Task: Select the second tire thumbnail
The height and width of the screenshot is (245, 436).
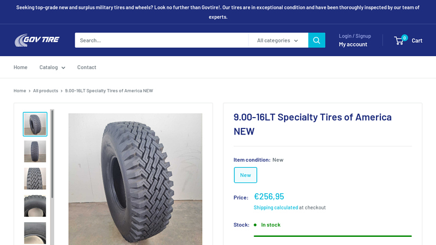Action: 35,151
